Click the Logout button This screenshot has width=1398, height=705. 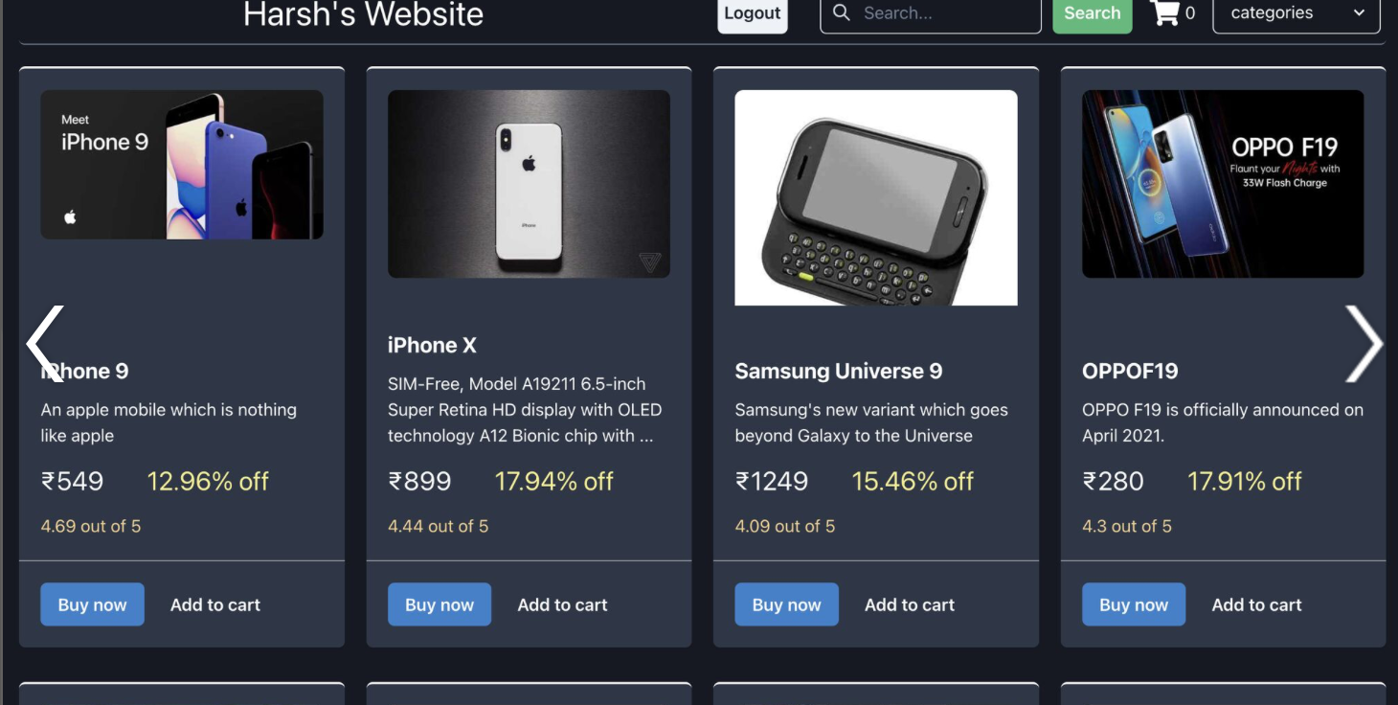pos(752,13)
